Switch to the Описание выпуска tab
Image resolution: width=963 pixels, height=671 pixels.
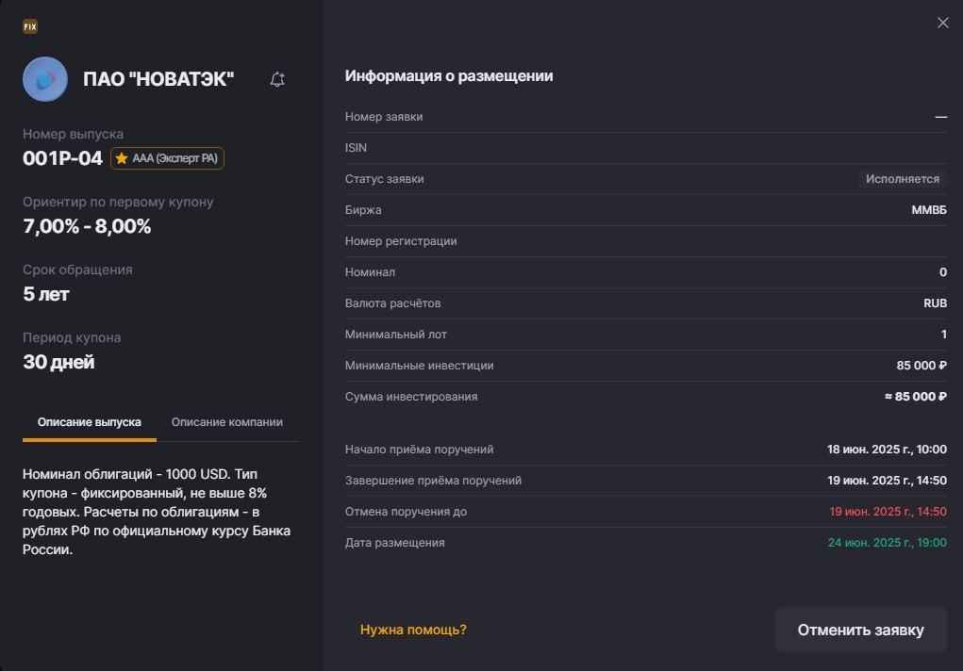[x=90, y=422]
